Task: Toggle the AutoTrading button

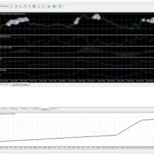Action: [4, 6]
